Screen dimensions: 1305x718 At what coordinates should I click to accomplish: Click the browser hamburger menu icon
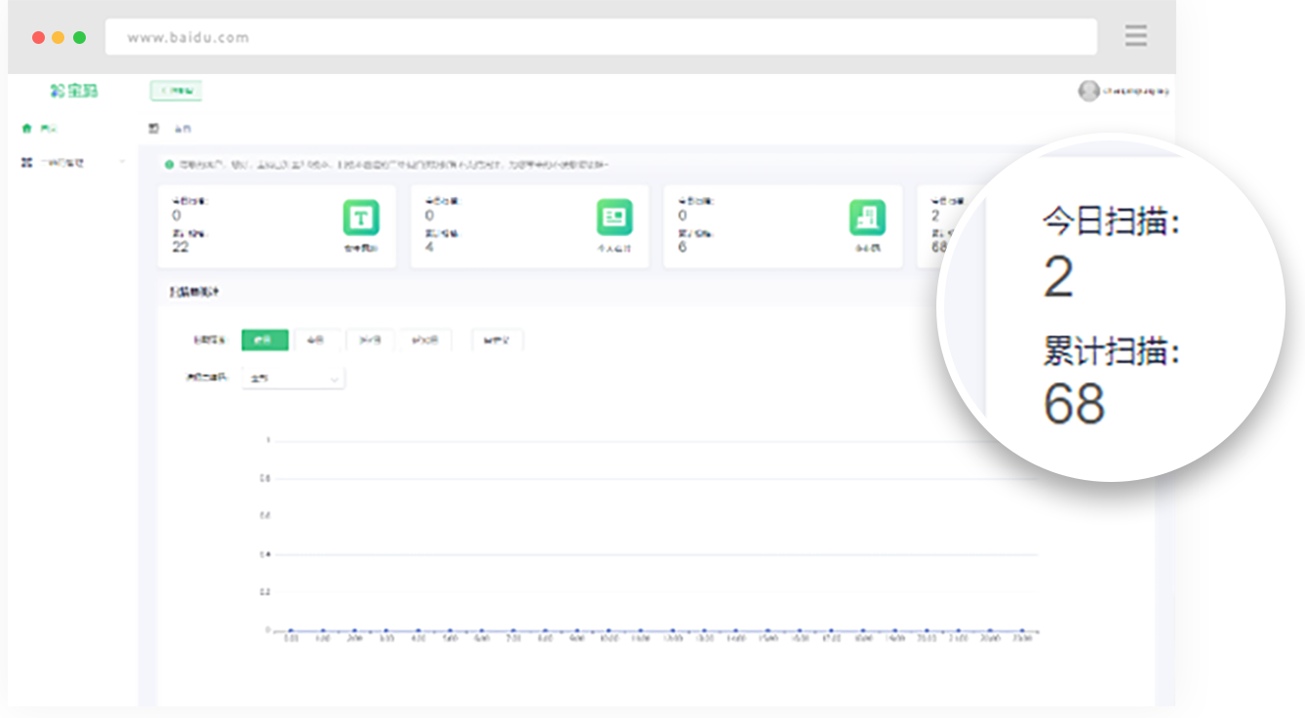click(x=1135, y=37)
